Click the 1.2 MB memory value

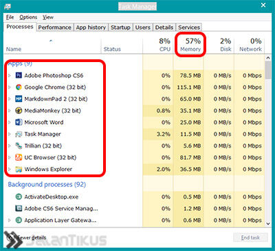click(192, 208)
